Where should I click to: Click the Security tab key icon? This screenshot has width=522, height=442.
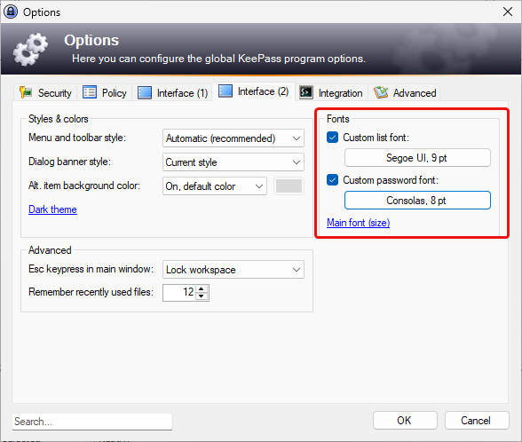pyautogui.click(x=26, y=92)
